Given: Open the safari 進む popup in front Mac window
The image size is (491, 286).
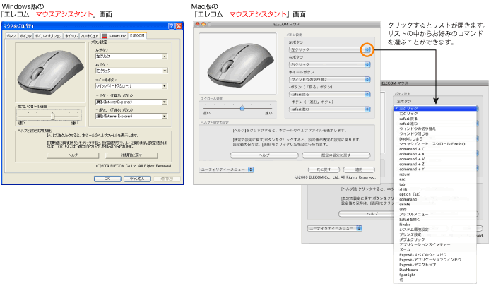Looking at the screenshot, I should (329, 109).
